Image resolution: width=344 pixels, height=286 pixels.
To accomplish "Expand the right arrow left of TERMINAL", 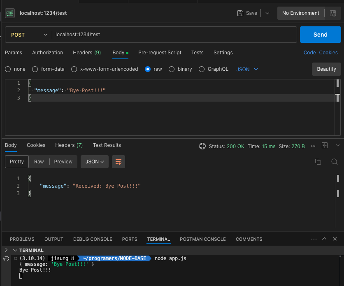I will click(x=6, y=250).
